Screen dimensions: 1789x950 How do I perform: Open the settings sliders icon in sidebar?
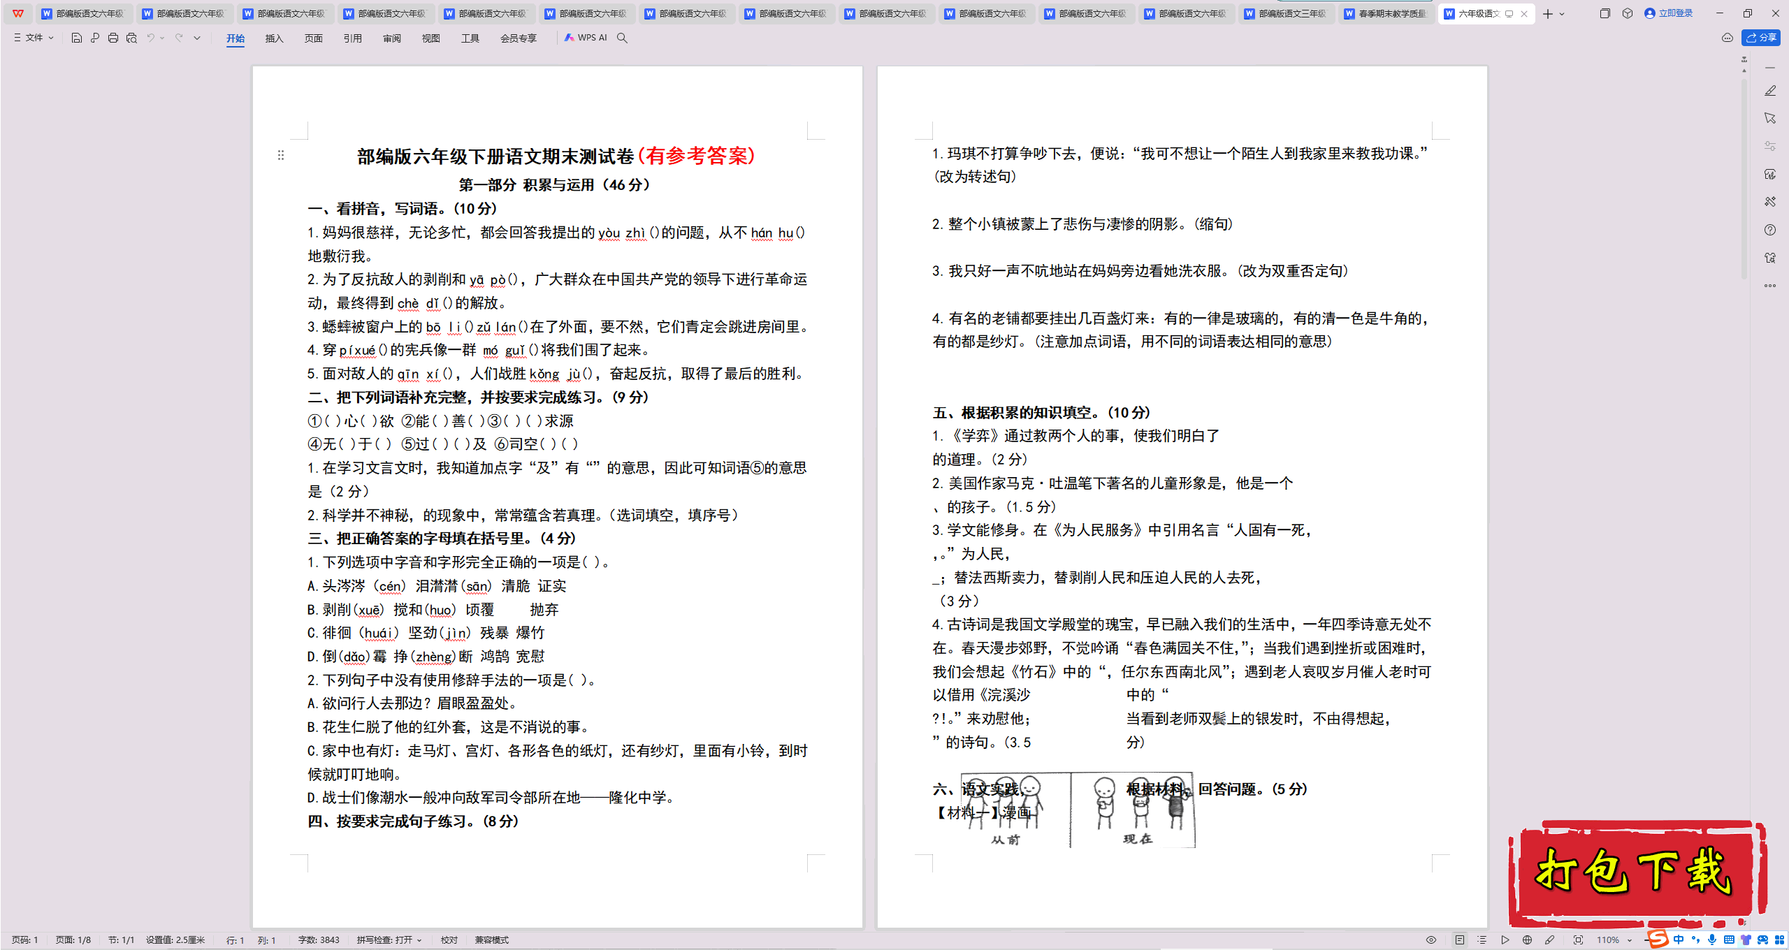(x=1770, y=146)
